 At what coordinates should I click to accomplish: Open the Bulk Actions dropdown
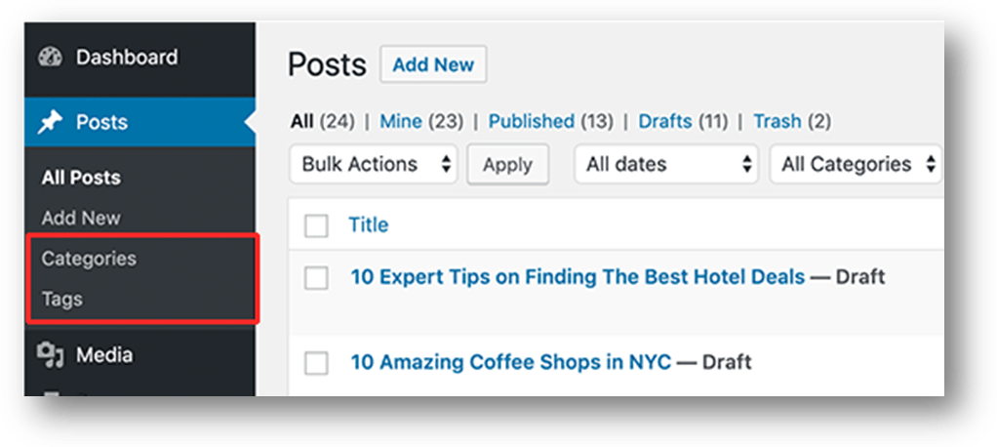pos(374,164)
